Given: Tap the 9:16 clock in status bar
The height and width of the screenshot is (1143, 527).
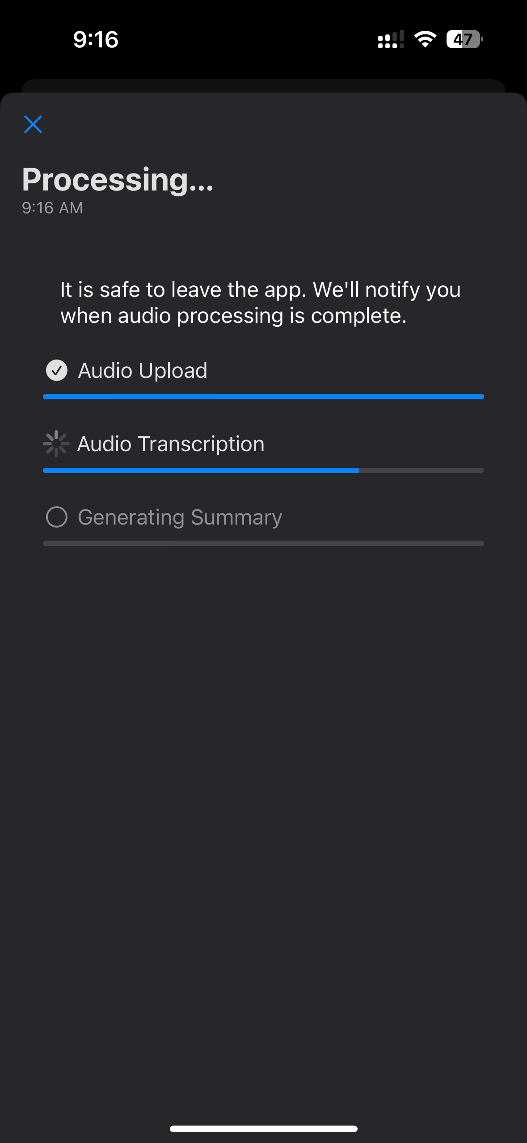Looking at the screenshot, I should 96,39.
